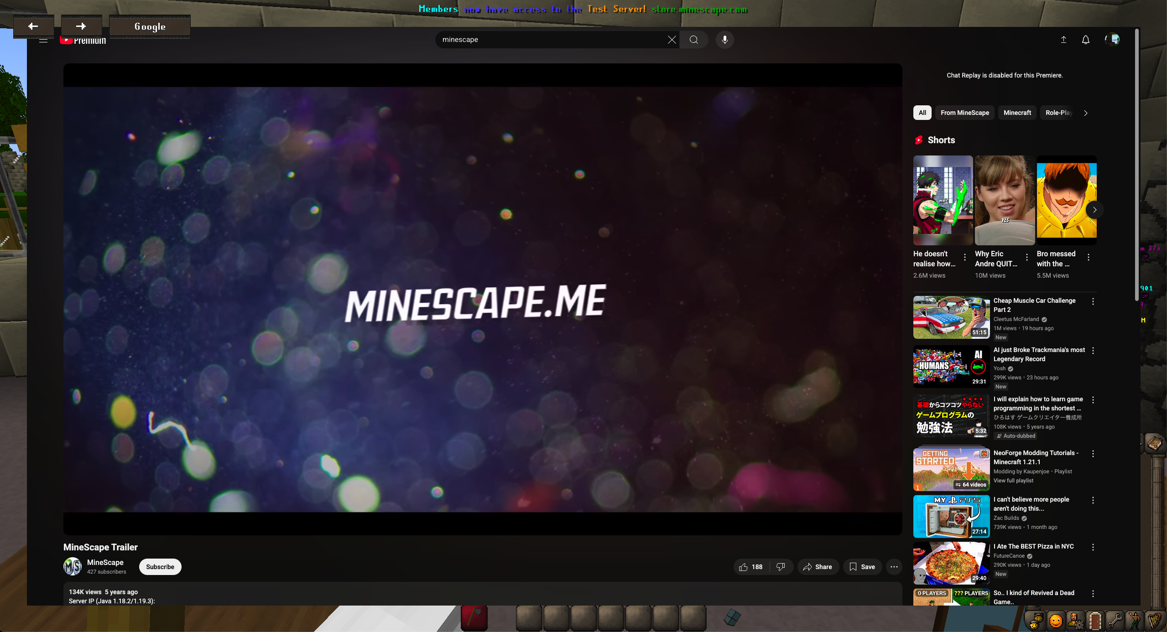Show more category chips with the chevron

click(1086, 113)
